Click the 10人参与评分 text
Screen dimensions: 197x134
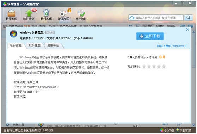coord(137,57)
